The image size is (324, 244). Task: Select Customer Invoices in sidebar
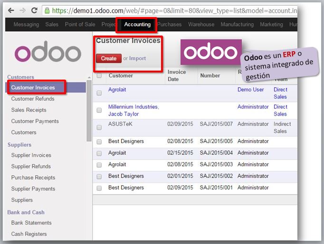coord(46,87)
